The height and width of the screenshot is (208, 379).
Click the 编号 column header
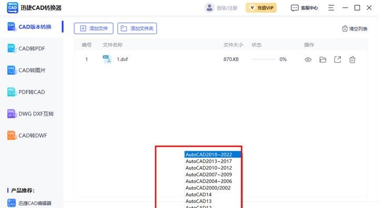[x=86, y=45]
